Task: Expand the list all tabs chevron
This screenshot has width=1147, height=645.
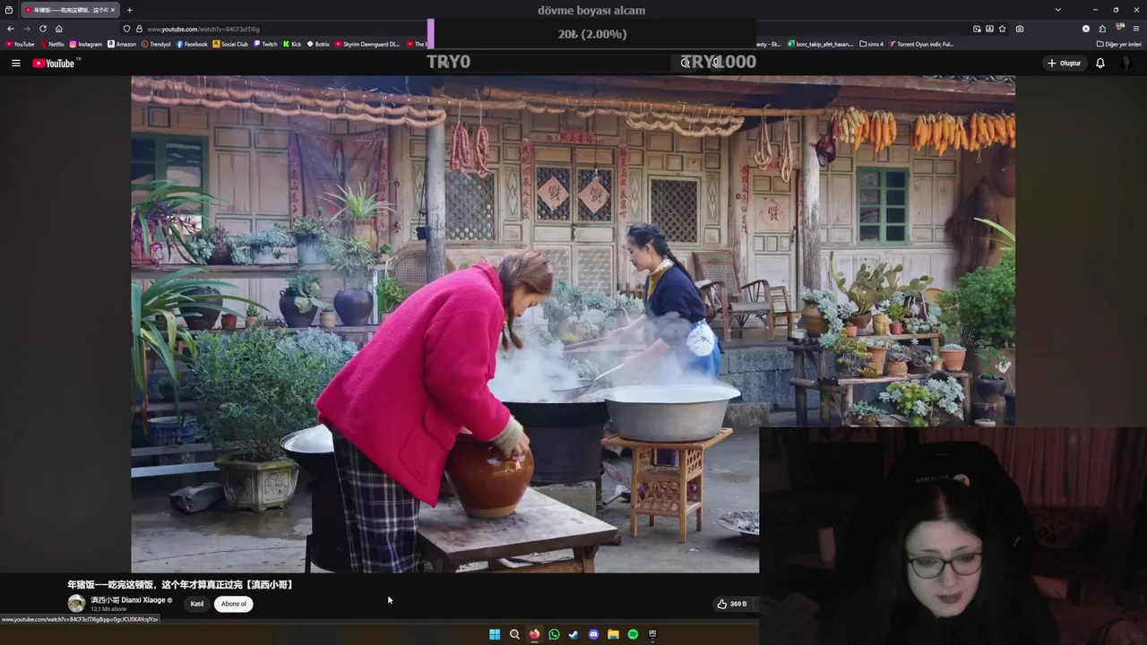Action: (1058, 10)
